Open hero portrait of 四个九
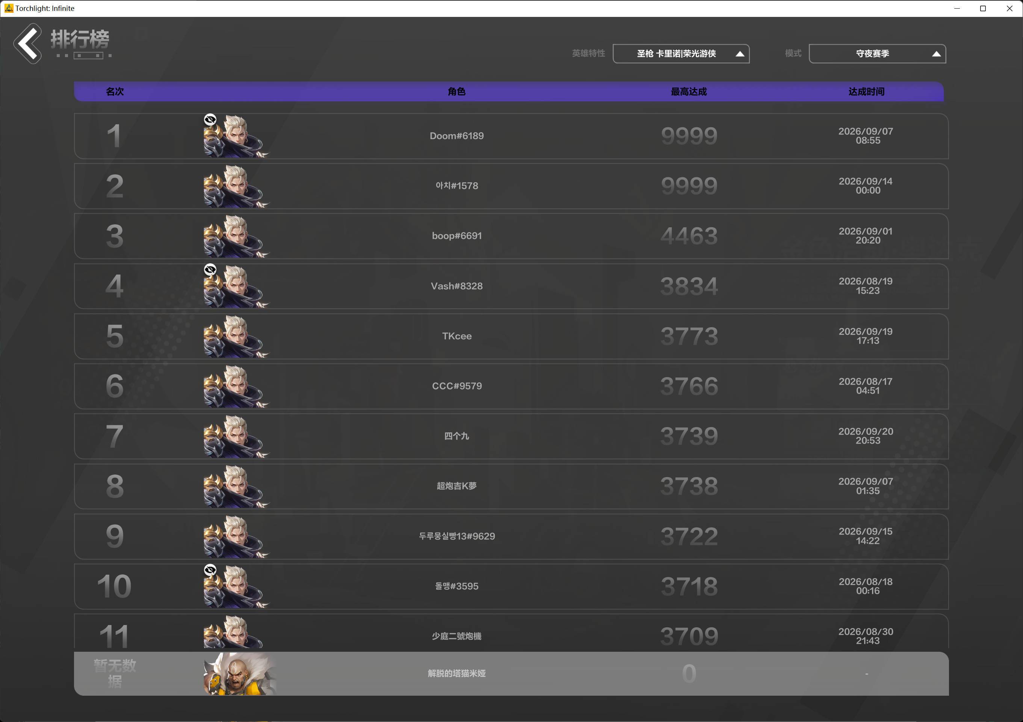The image size is (1023, 722). point(237,437)
